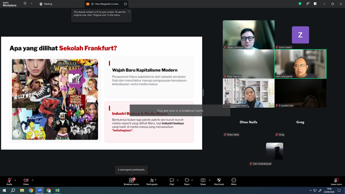This screenshot has height=194, width=345.
Task: Open the Windows Start menu
Action: coord(4,190)
